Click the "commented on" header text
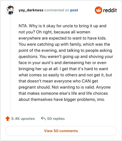 (x=57, y=10)
